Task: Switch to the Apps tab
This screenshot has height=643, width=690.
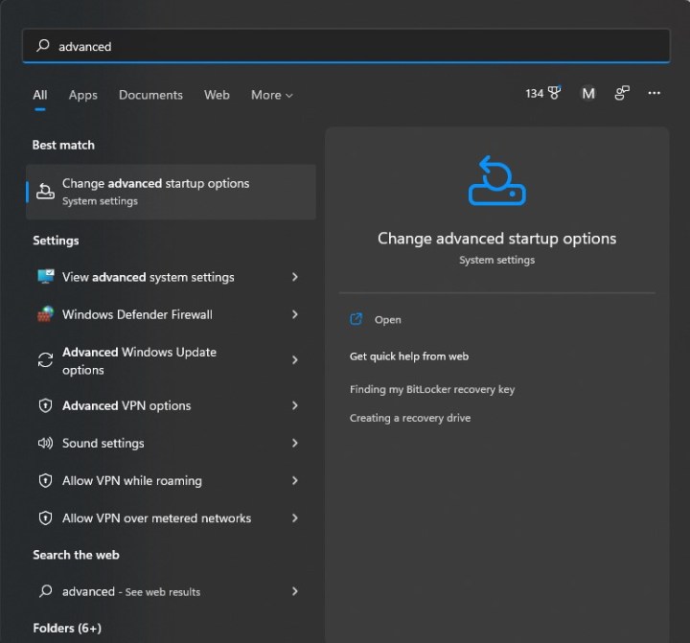Action: point(83,95)
